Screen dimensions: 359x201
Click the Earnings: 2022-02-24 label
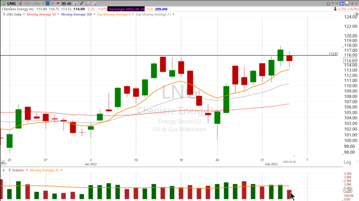pyautogui.click(x=126, y=9)
